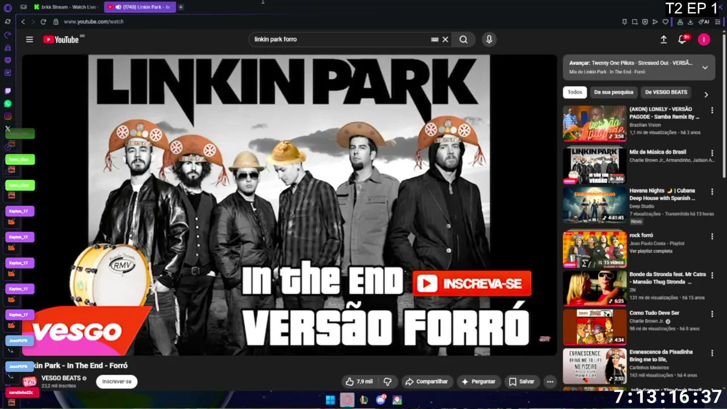
Task: Click the Inscrever-se subscribe button
Action: [116, 382]
